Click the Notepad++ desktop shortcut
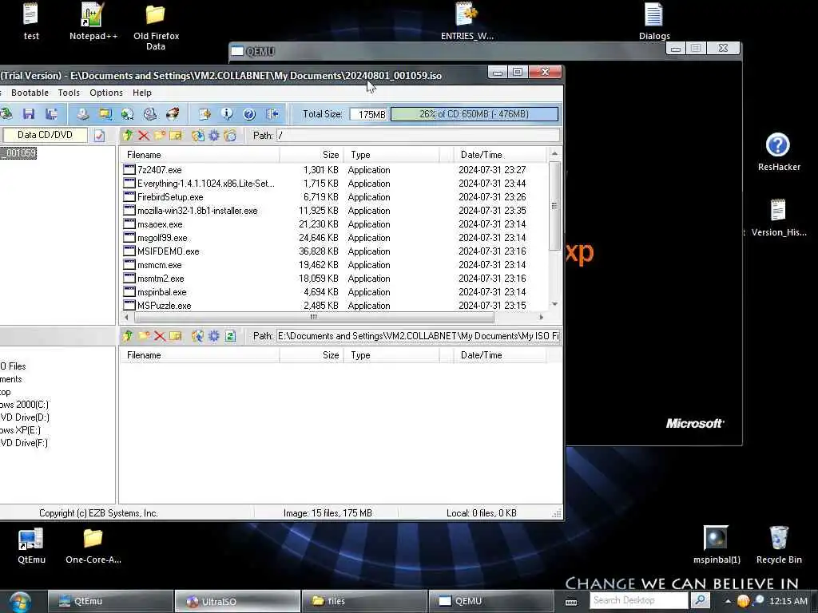The width and height of the screenshot is (818, 613). [93, 21]
